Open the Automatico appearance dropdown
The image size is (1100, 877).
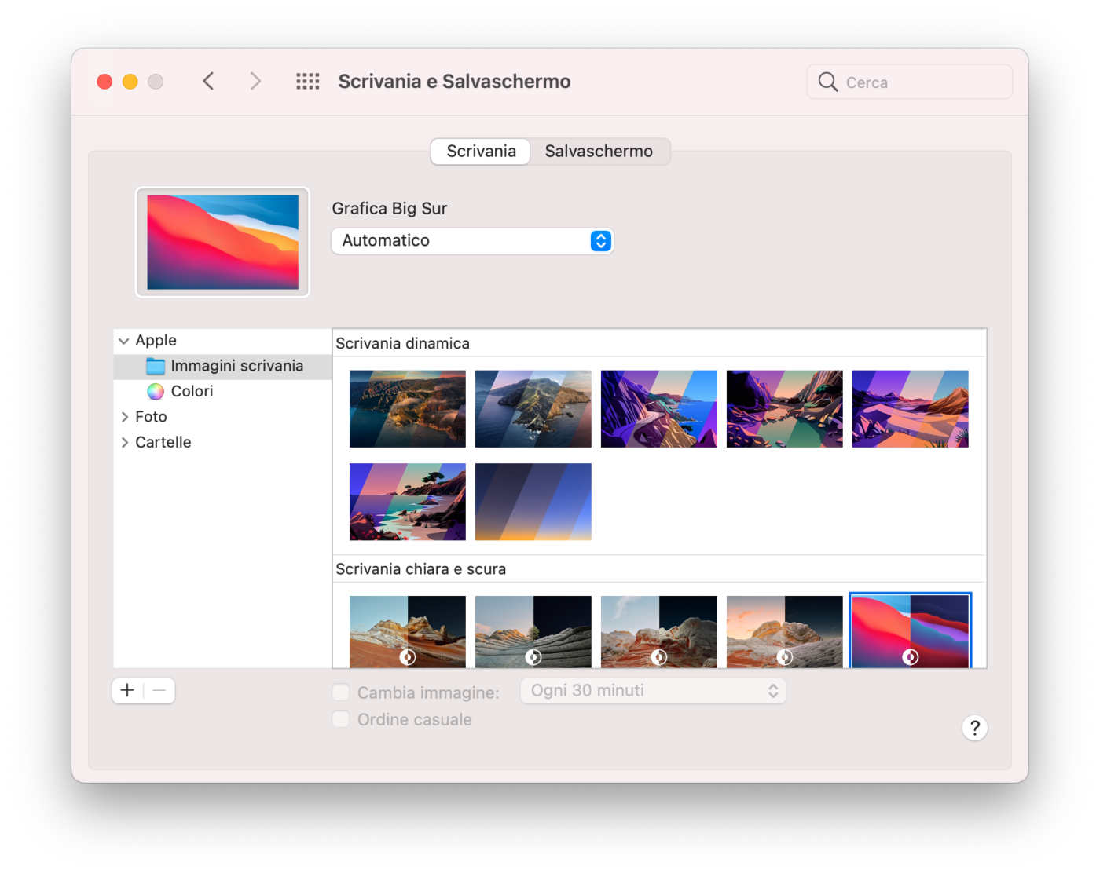click(x=471, y=241)
